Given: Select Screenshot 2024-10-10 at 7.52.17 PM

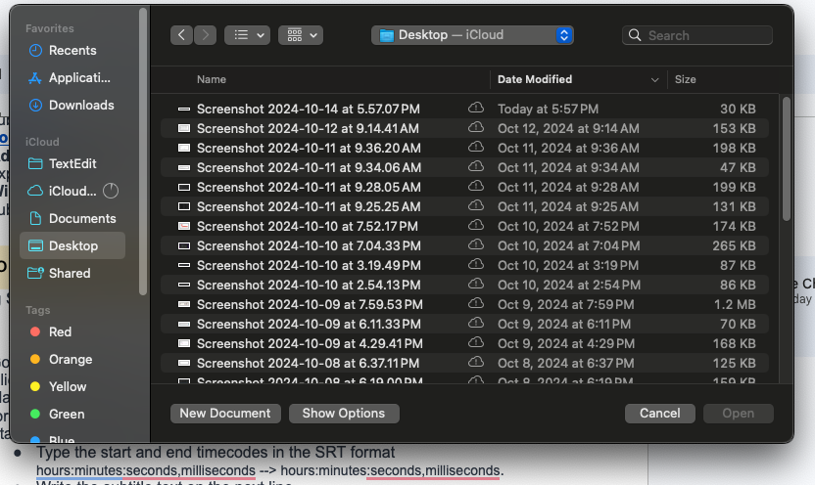Looking at the screenshot, I should click(x=464, y=226).
